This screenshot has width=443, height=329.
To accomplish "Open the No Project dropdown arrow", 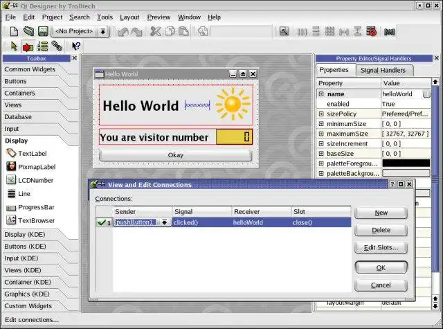I will click(x=103, y=31).
